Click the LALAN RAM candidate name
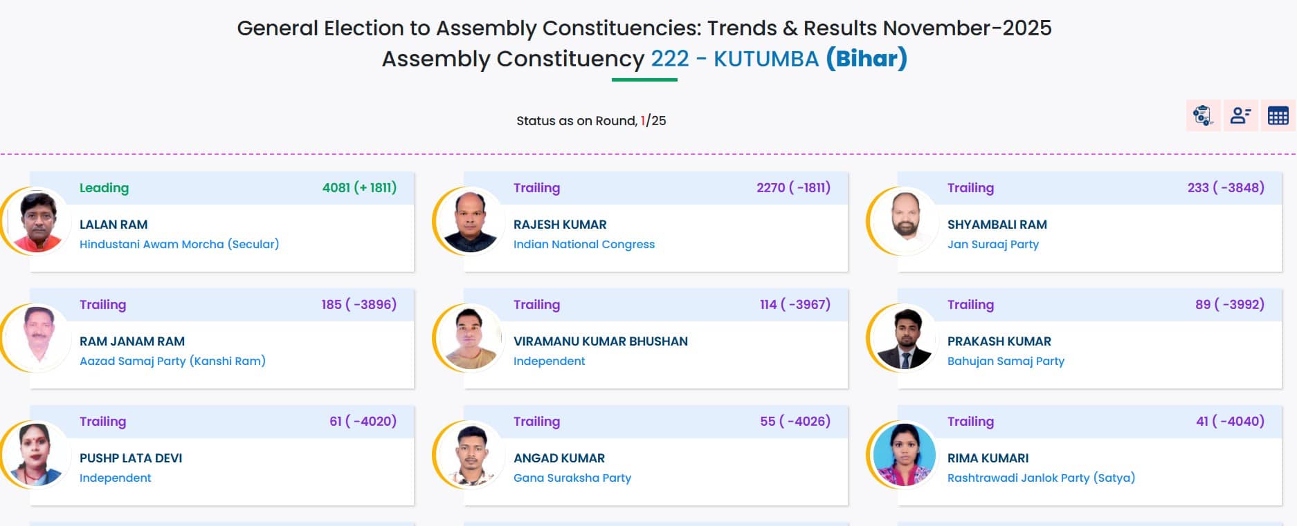 (114, 225)
